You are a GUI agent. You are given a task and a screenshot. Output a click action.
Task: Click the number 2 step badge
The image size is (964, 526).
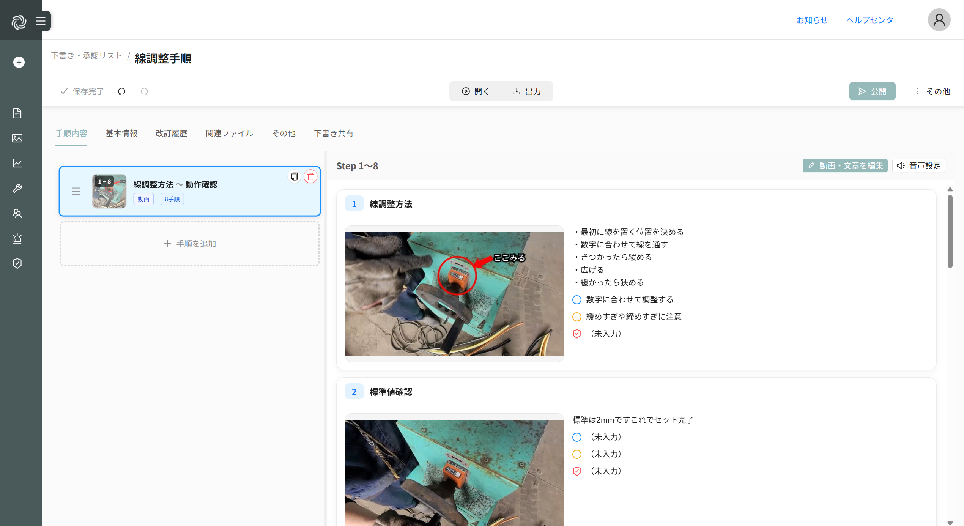[354, 392]
